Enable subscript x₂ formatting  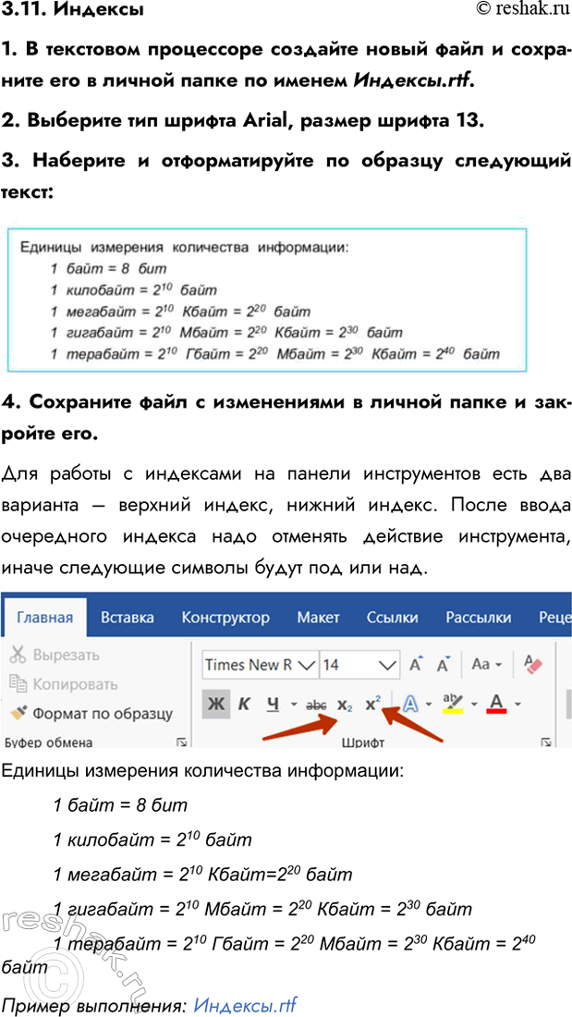pyautogui.click(x=345, y=705)
